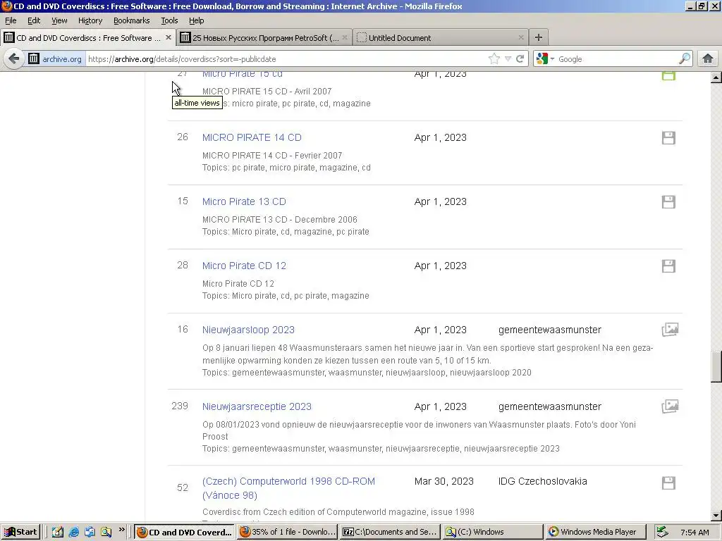This screenshot has width=722, height=541.
Task: Click the Windows Start button
Action: click(20, 533)
